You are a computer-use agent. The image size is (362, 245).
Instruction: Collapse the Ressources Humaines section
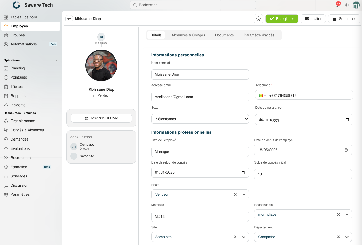tap(56, 113)
